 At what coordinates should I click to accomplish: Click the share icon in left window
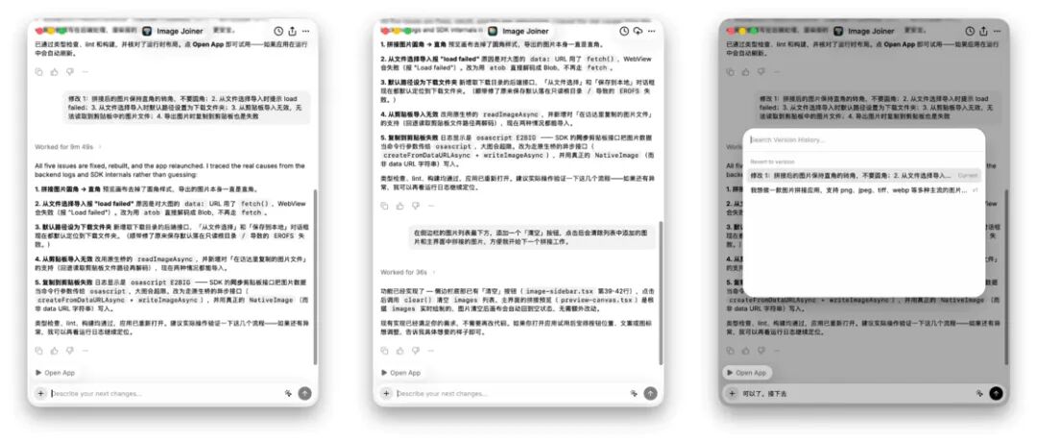pos(292,31)
